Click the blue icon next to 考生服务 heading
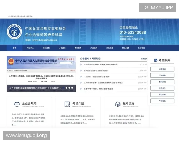The image size is (179, 143). click(156, 60)
